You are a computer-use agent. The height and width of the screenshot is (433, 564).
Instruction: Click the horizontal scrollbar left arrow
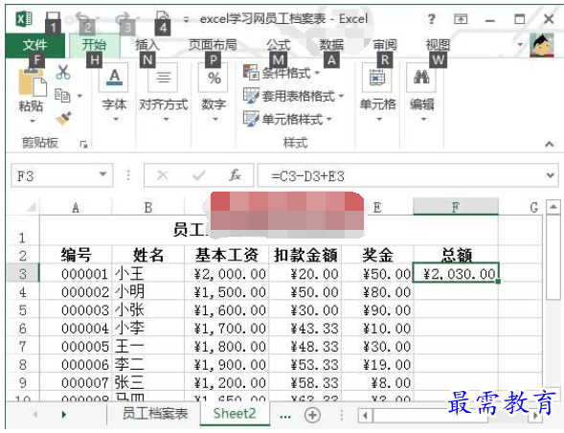366,416
